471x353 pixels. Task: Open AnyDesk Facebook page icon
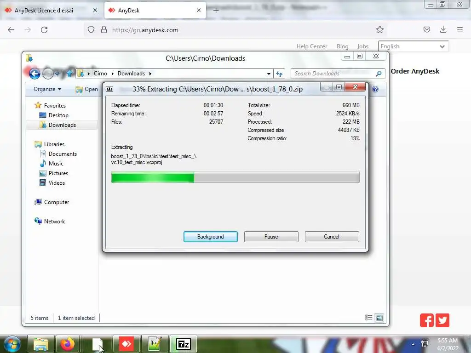426,320
